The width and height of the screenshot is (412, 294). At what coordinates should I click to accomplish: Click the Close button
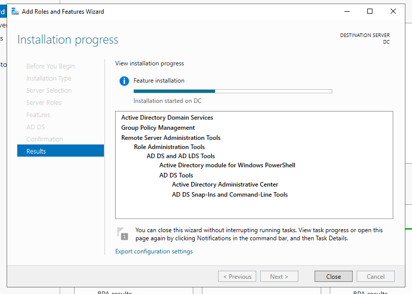(333, 276)
